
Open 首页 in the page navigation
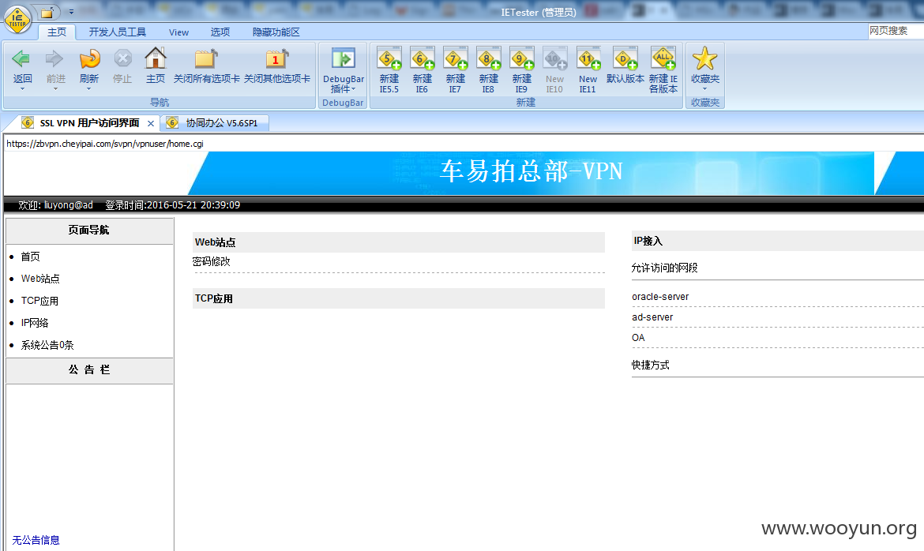point(30,257)
